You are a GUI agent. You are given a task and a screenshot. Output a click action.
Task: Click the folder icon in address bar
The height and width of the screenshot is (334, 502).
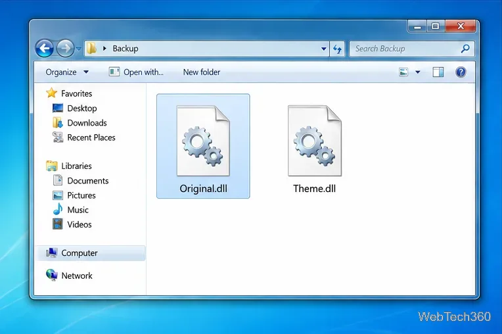pos(91,49)
